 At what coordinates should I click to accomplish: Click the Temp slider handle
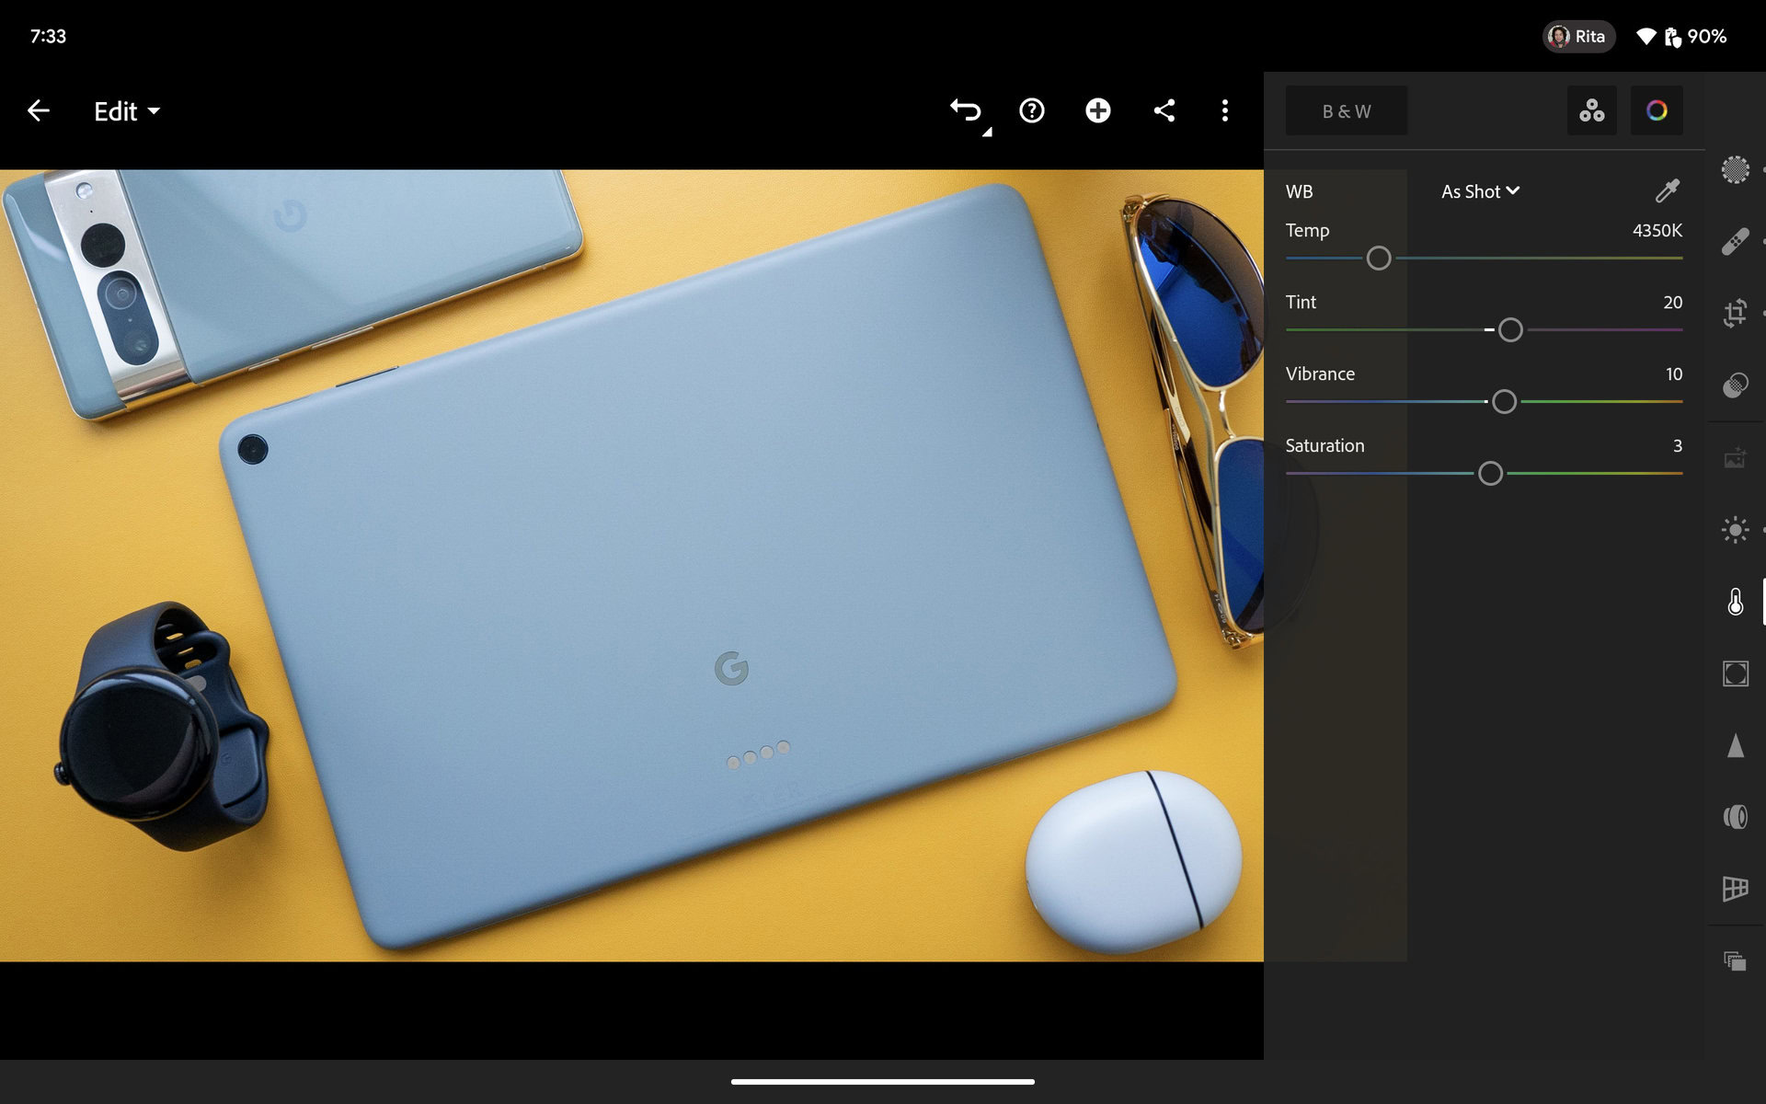[1378, 259]
